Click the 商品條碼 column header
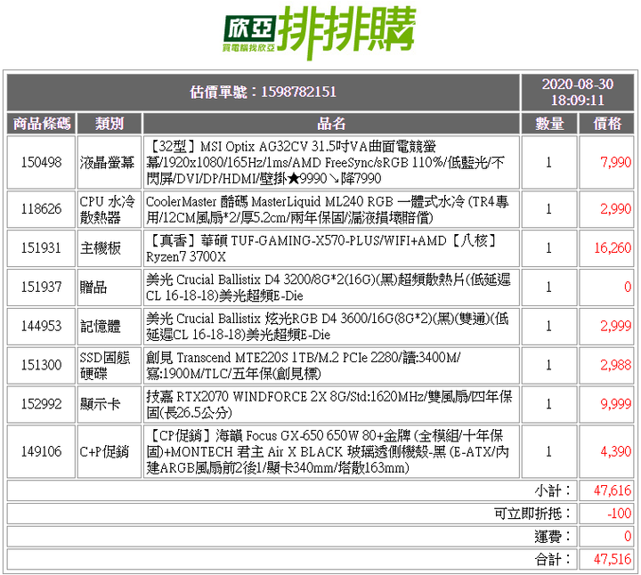Viewport: 641px width, 575px height. pyautogui.click(x=41, y=124)
